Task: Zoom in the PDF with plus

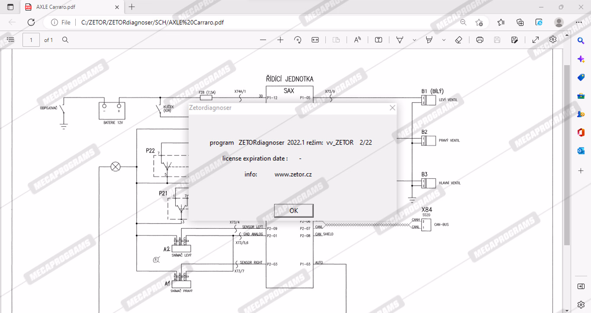Action: tap(280, 40)
